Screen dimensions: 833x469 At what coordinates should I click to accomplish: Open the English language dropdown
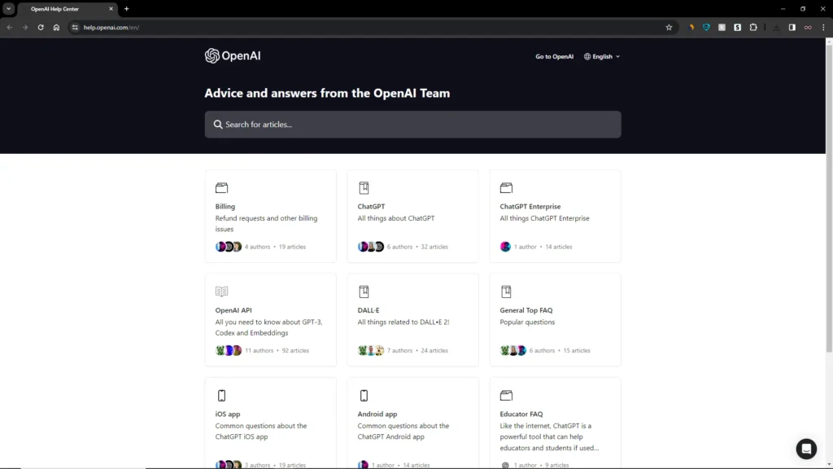[602, 56]
